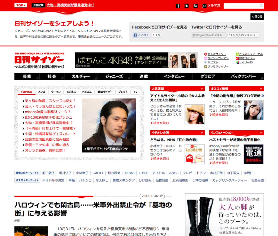
Task: Open the グラビア menu
Action: [x=208, y=76]
